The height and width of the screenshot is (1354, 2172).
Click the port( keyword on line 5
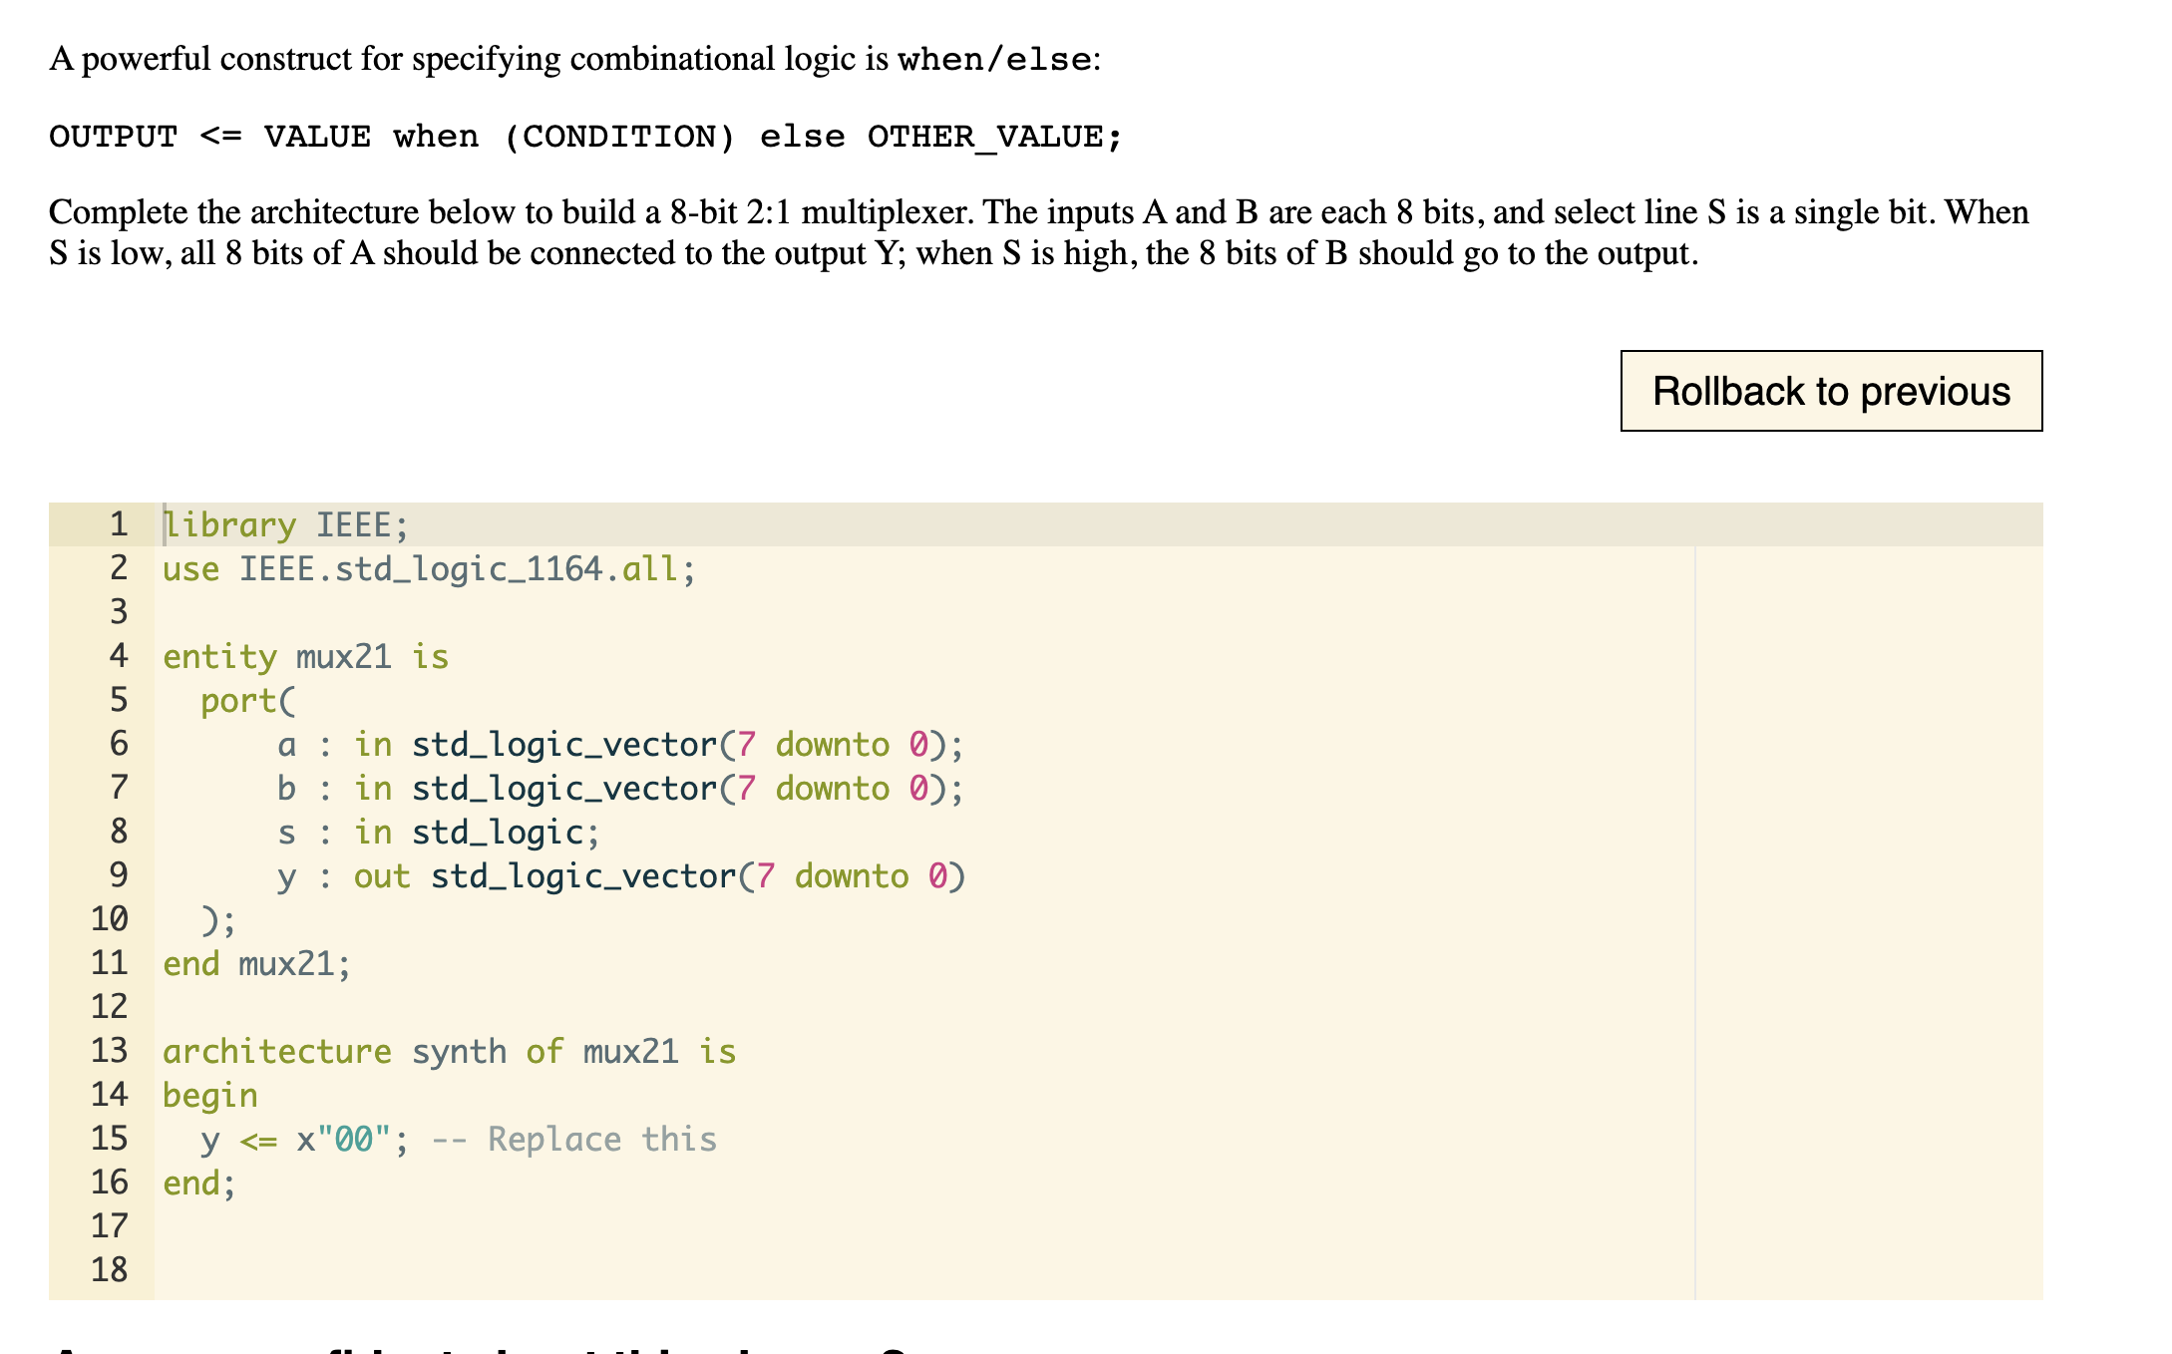pos(246,701)
